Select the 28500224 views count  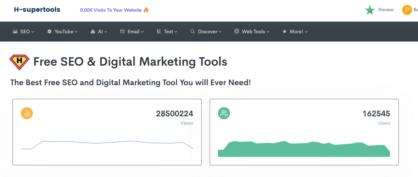tap(175, 113)
